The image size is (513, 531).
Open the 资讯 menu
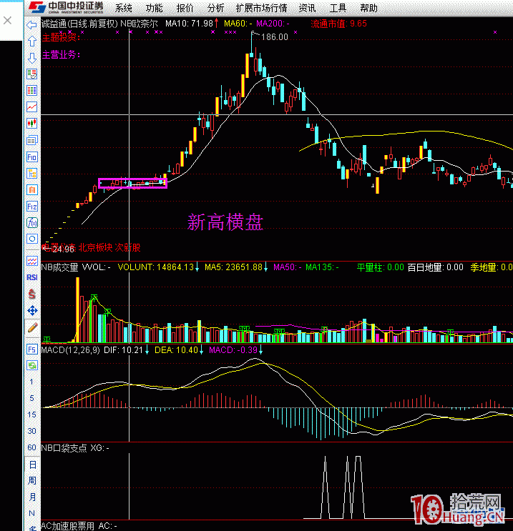(308, 8)
